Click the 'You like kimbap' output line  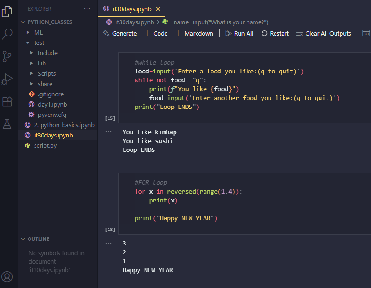click(x=149, y=132)
